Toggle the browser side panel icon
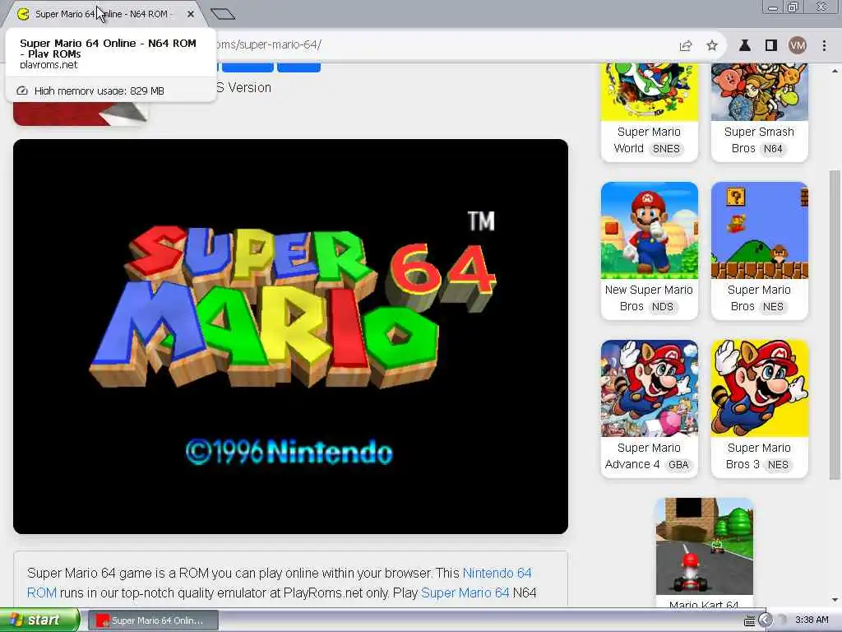The width and height of the screenshot is (842, 632). pos(771,46)
